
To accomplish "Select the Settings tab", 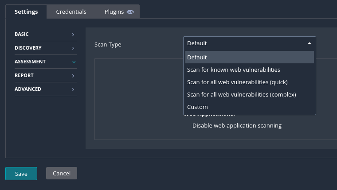I will 26,12.
